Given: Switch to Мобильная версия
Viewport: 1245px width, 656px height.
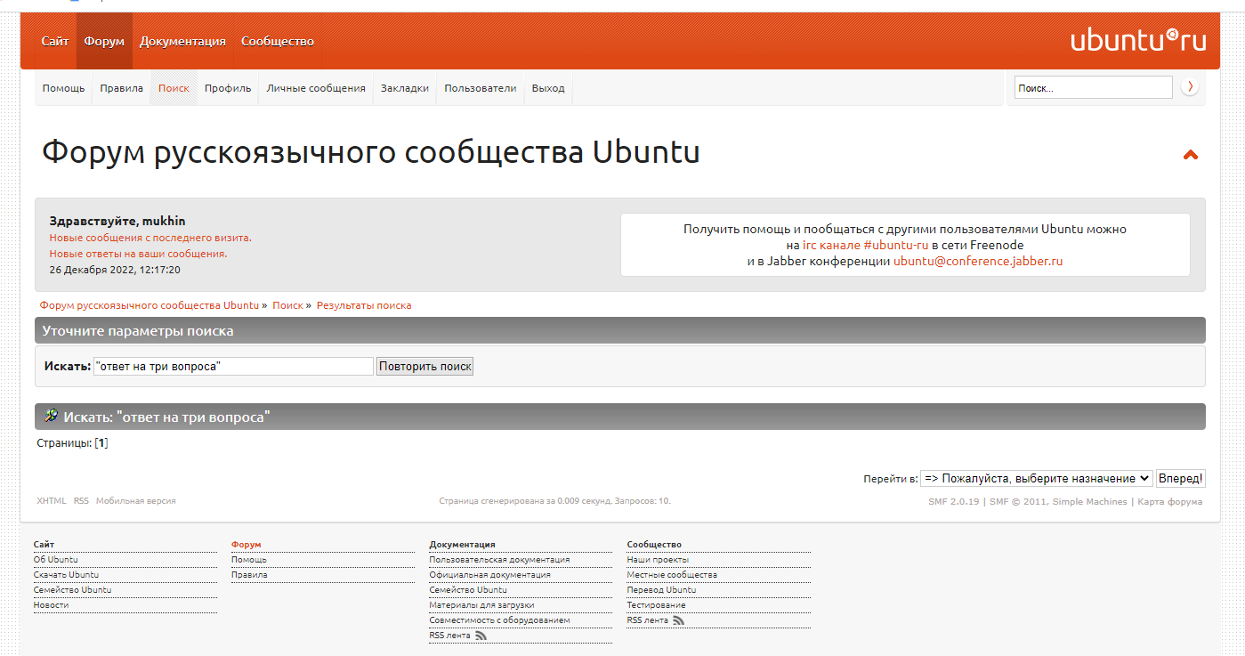Looking at the screenshot, I should tap(136, 501).
